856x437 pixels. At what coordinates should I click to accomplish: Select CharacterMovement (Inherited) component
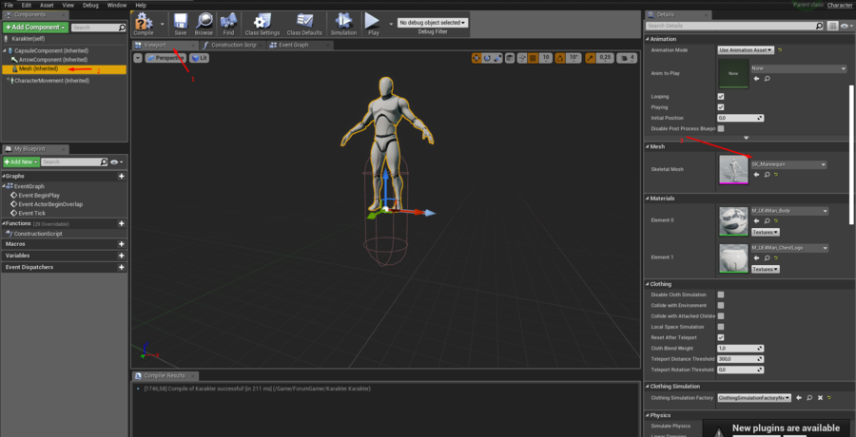51,81
